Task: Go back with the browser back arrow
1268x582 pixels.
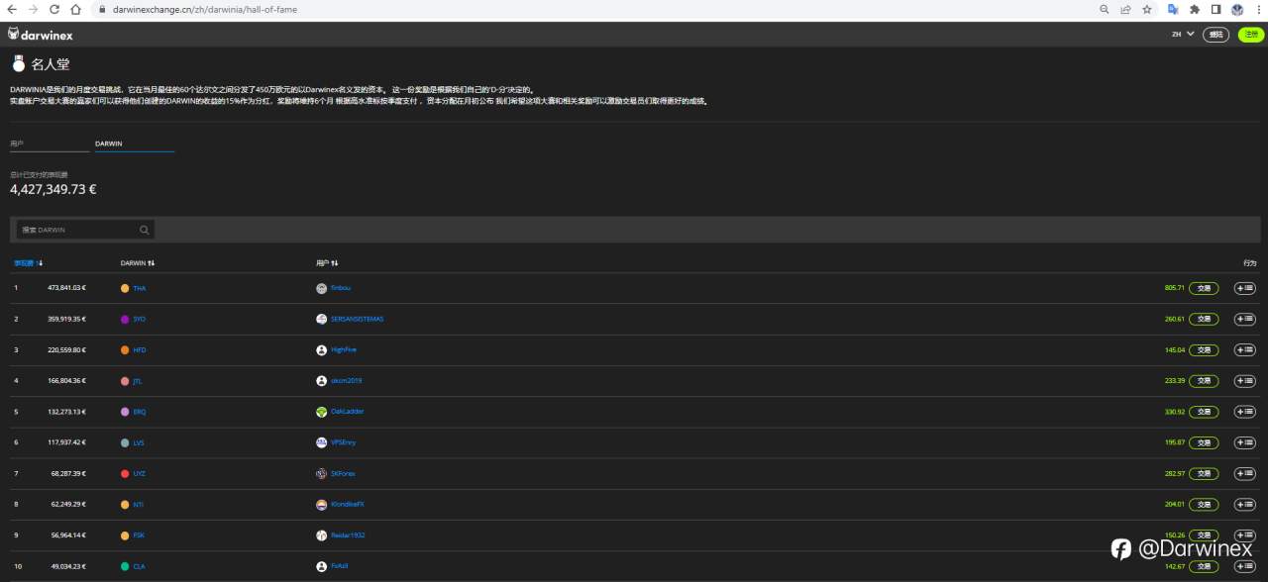Action: coord(12,9)
